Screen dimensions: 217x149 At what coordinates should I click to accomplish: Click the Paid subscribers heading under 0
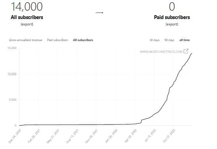click(172, 17)
